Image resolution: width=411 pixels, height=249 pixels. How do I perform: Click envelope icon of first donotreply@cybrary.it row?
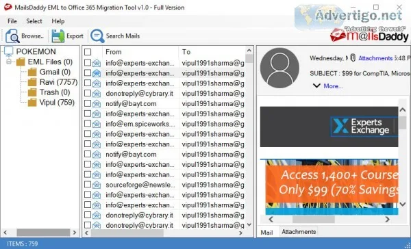tap(97, 94)
